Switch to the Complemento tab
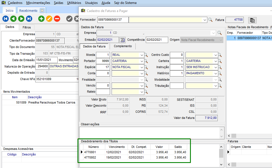Viewport: 272px width, 168px height. click(123, 46)
